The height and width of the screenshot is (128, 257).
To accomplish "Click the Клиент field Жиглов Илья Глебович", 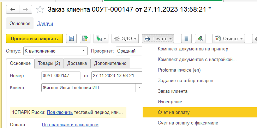I will (x=89, y=87).
